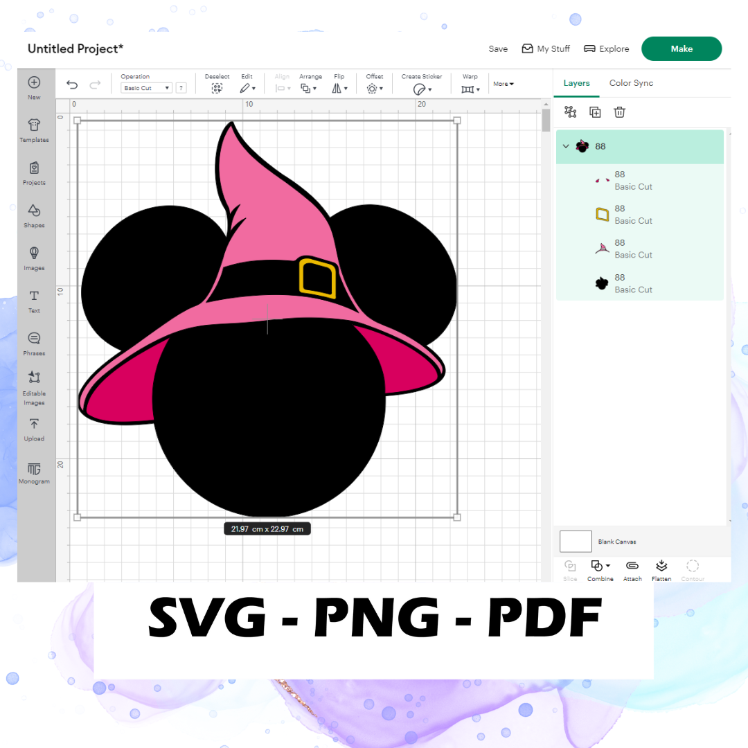Redo the last action
This screenshot has height=748, width=748.
pos(95,85)
